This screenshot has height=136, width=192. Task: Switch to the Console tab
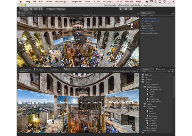160,69
